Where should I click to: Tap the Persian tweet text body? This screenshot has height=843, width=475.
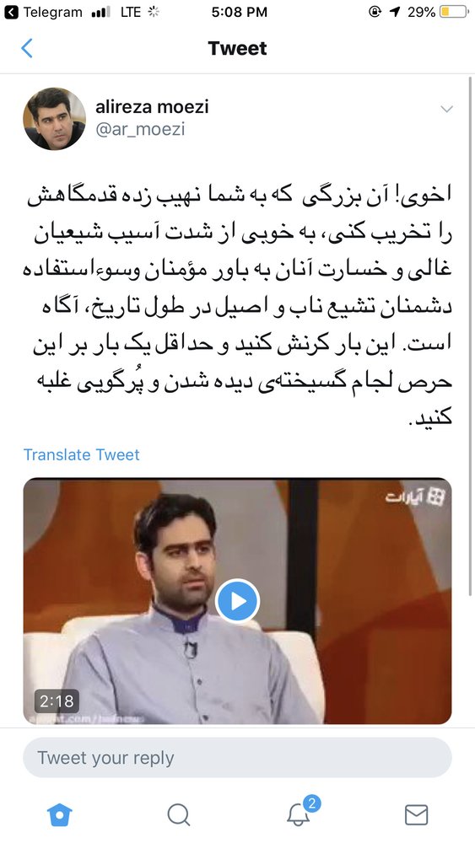point(240,306)
